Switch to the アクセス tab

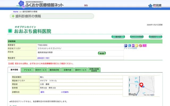27,70
